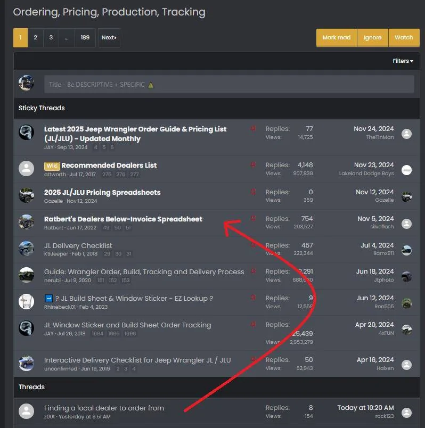Open Rhinebeck01's avatar on EZ Lookup thread

(x=26, y=302)
